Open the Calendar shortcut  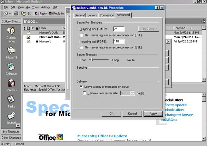tap(11, 69)
